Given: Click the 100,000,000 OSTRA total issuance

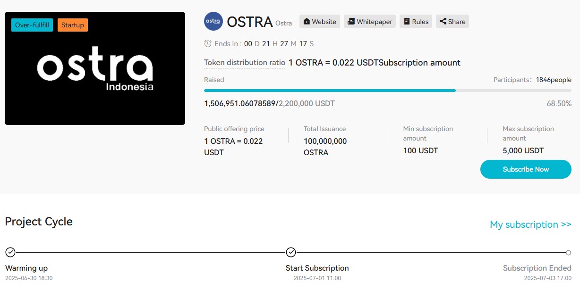Looking at the screenshot, I should tap(325, 147).
